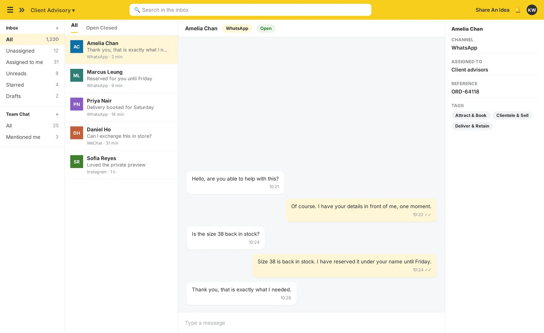Click the Attract & Book tag
The width and height of the screenshot is (544, 333).
click(471, 115)
